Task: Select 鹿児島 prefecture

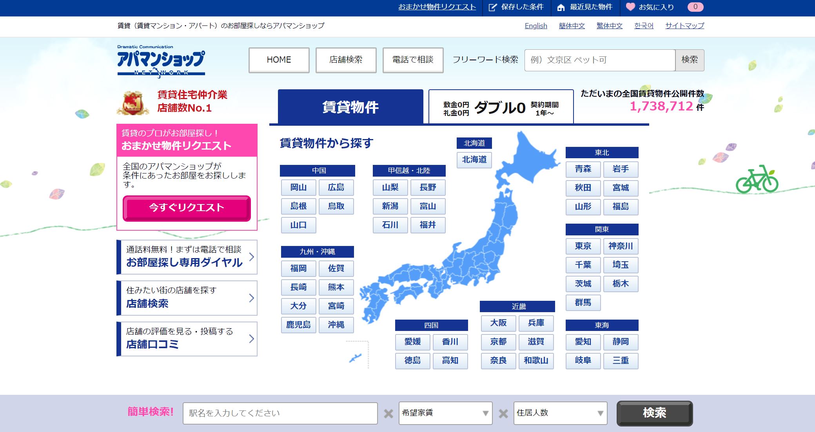Action: [298, 325]
